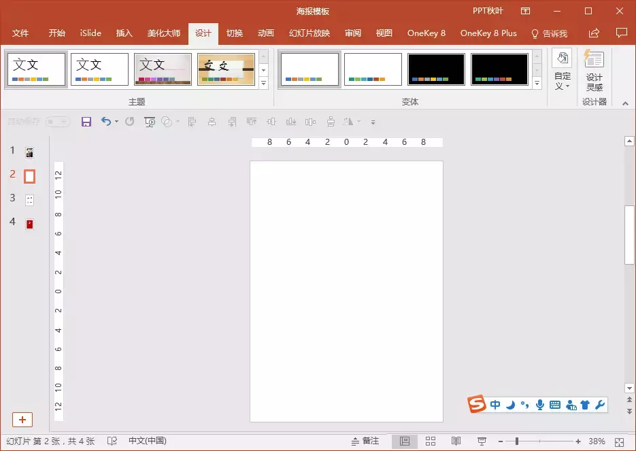The width and height of the screenshot is (636, 451).
Task: Click the Align Left icon
Action: pos(192,122)
